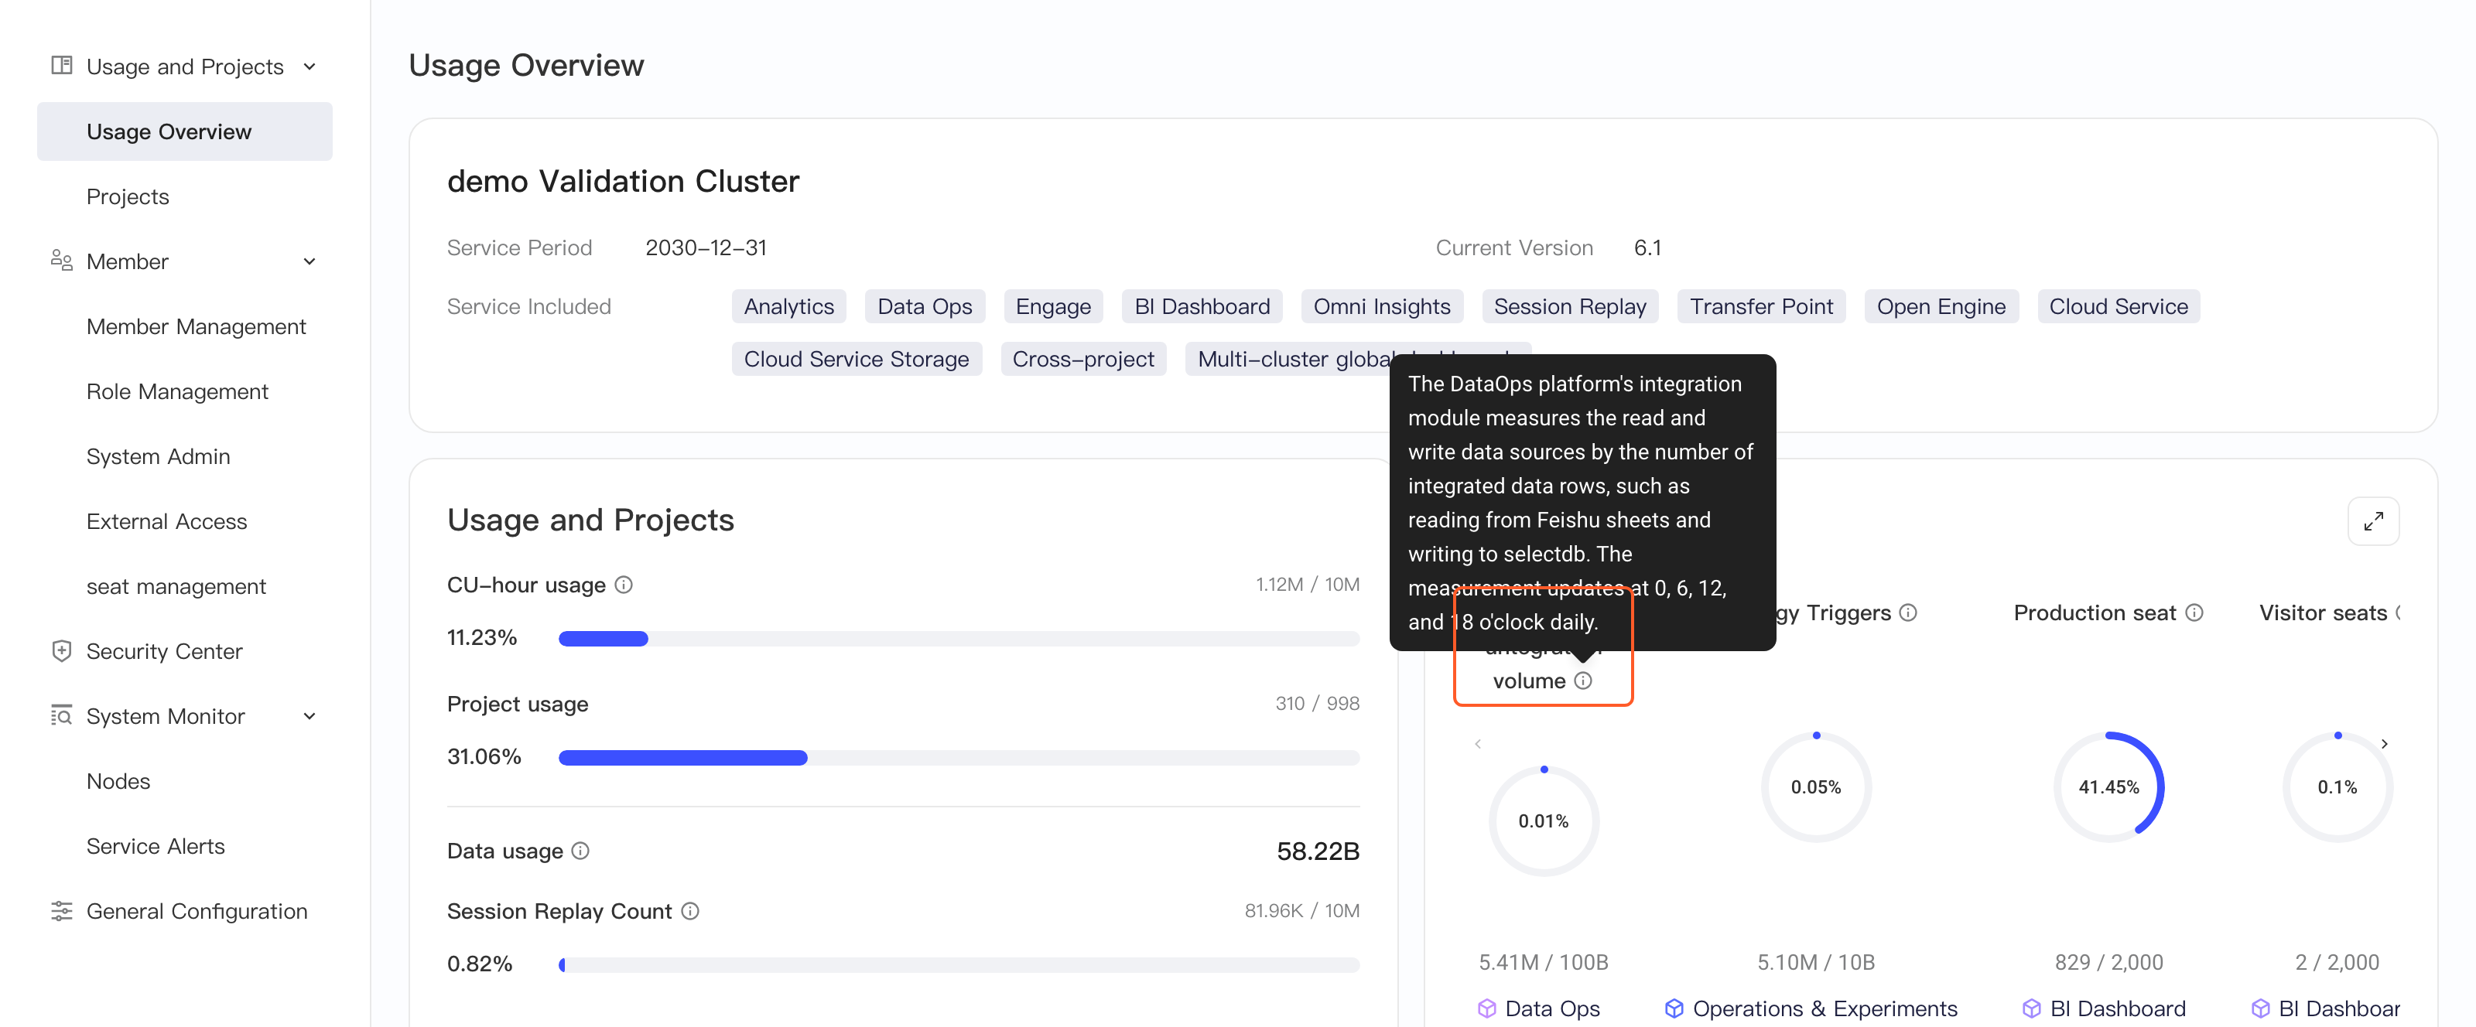2476x1027 pixels.
Task: Click the Triggers info icon
Action: (1909, 612)
